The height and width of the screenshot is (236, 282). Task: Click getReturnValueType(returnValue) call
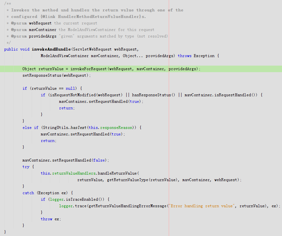click(x=142, y=180)
